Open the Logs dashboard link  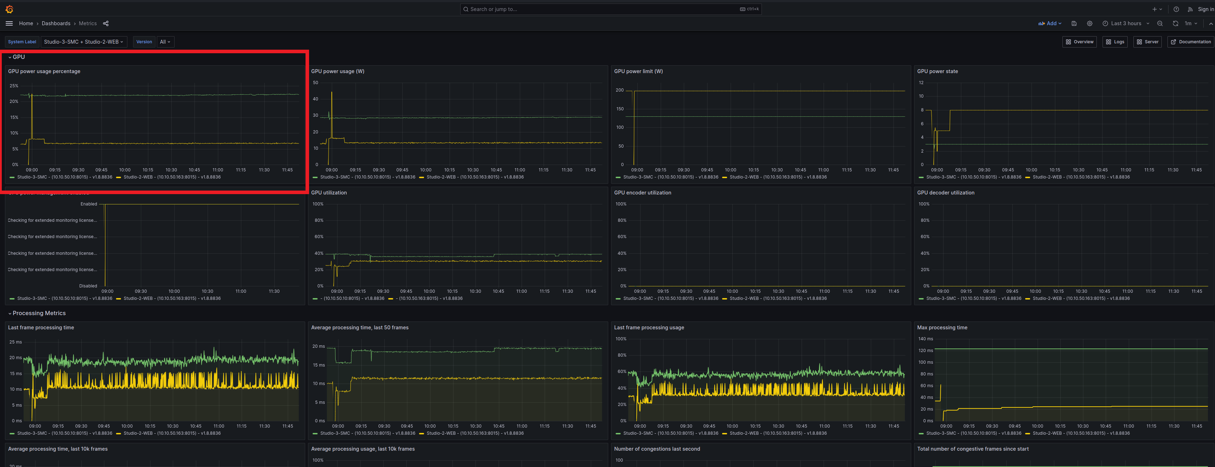(x=1115, y=42)
